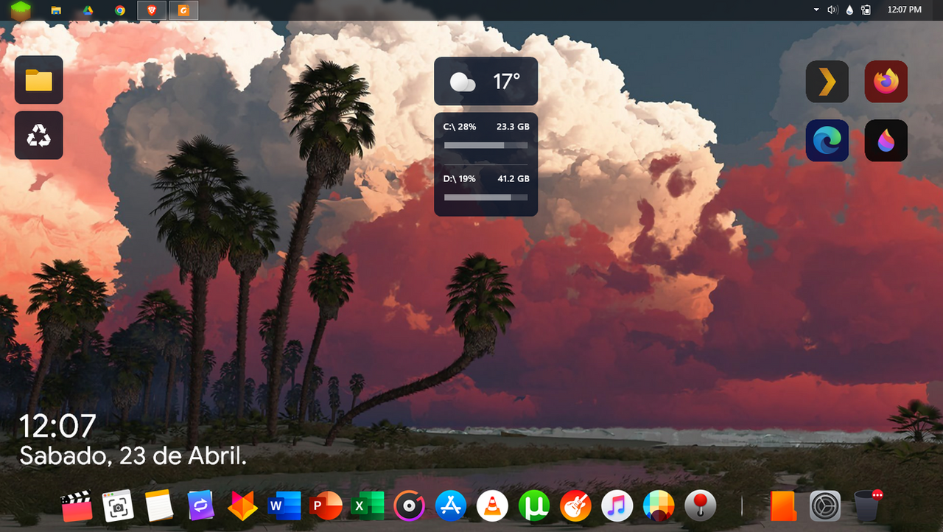
Task: Open the red clapperboard video editor in dock
Action: tap(77, 505)
